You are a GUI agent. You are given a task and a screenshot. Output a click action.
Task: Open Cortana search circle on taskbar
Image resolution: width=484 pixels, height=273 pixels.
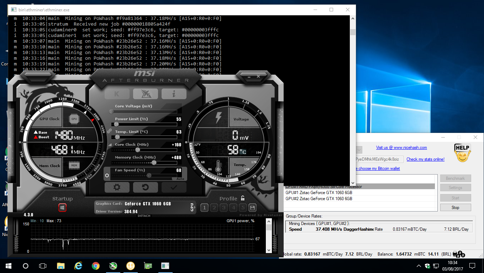(x=26, y=266)
